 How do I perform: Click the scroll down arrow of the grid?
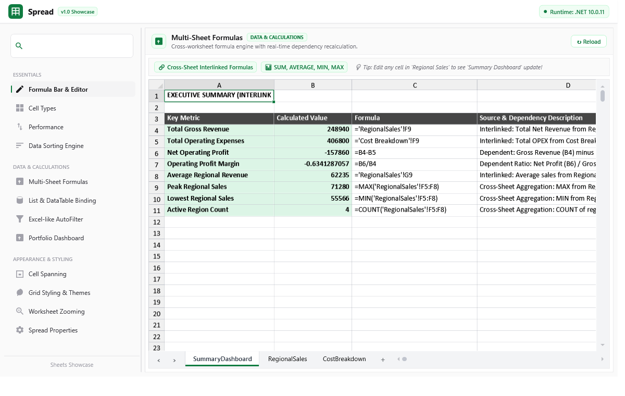[603, 345]
